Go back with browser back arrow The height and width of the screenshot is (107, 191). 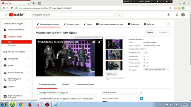[x=8, y=8]
